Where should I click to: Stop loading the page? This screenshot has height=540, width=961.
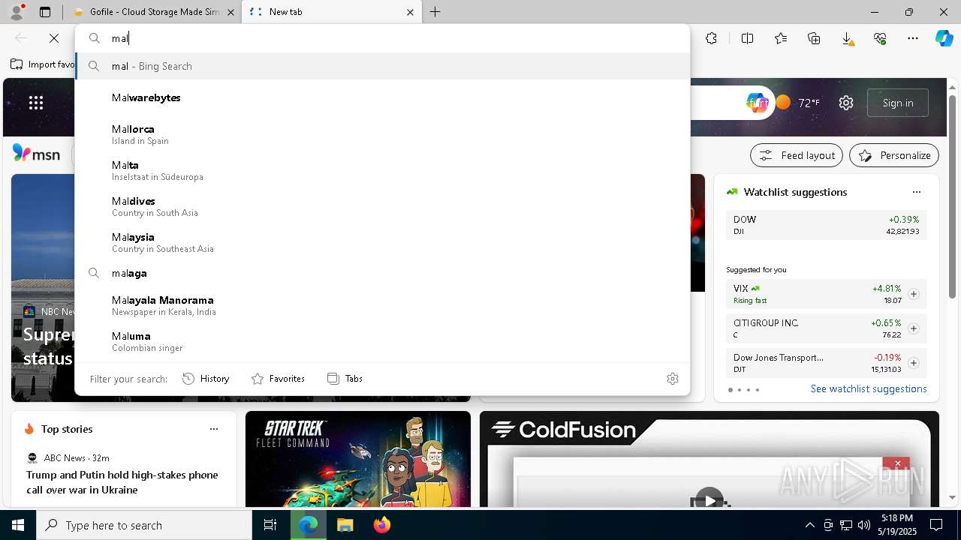(54, 38)
